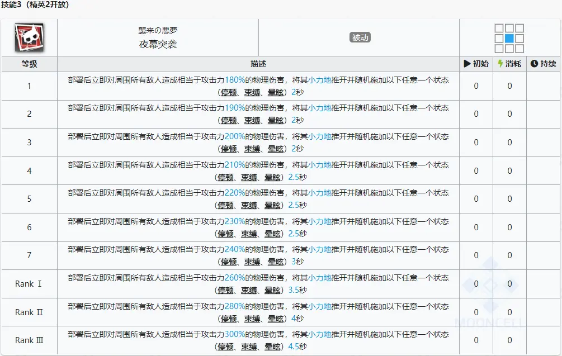Open the 晕眩 link in level 3 row
The width and height of the screenshot is (562, 356).
click(x=276, y=149)
